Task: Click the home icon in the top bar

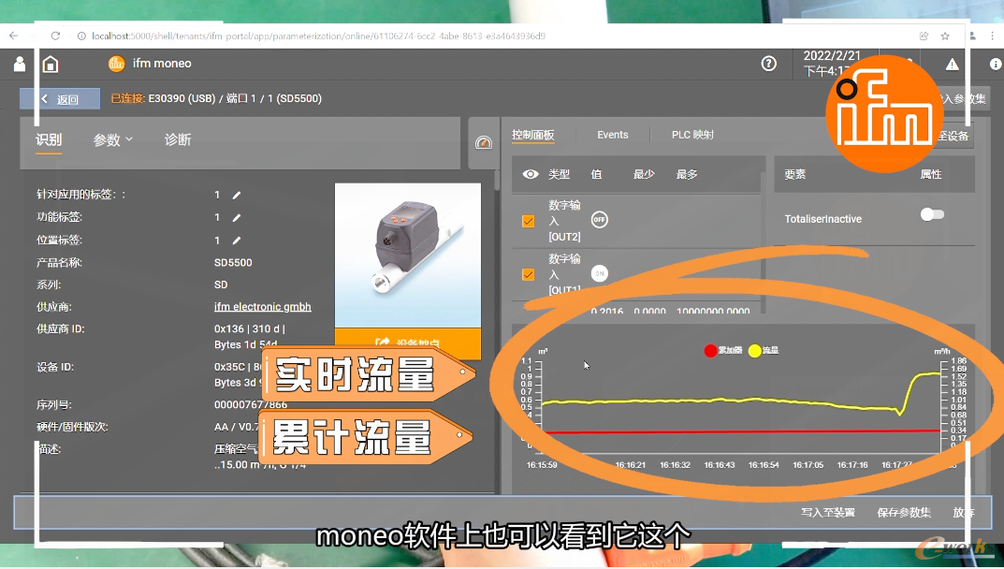Action: tap(51, 64)
